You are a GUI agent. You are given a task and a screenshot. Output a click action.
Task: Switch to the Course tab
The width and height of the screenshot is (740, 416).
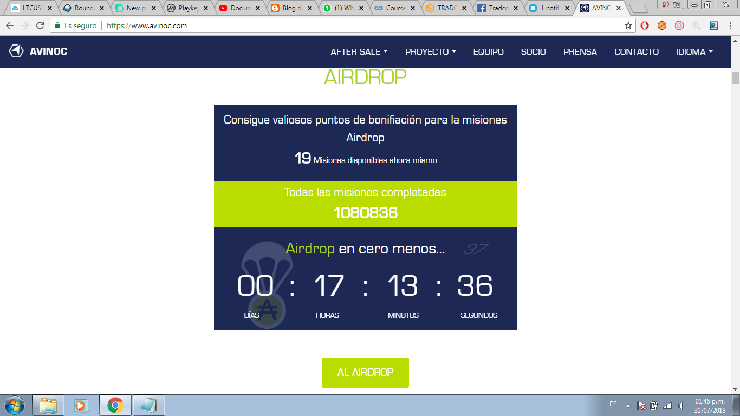coord(393,9)
